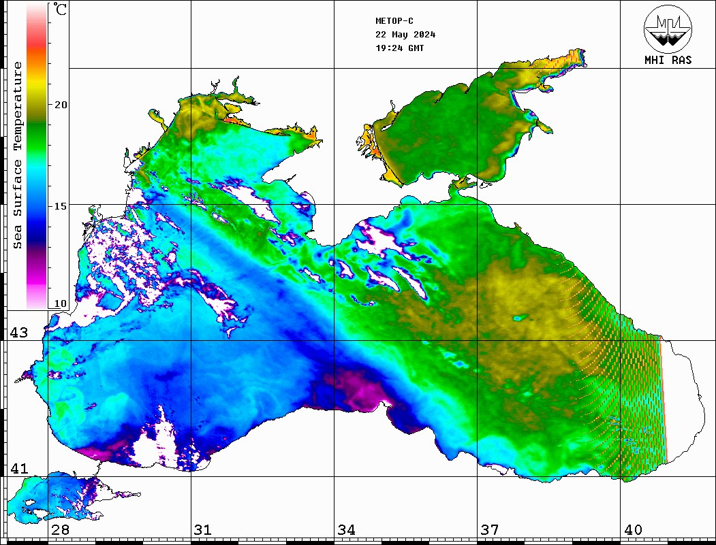Screen dimensions: 716x545
Task: Click the longitude label 28
Action: (x=60, y=530)
